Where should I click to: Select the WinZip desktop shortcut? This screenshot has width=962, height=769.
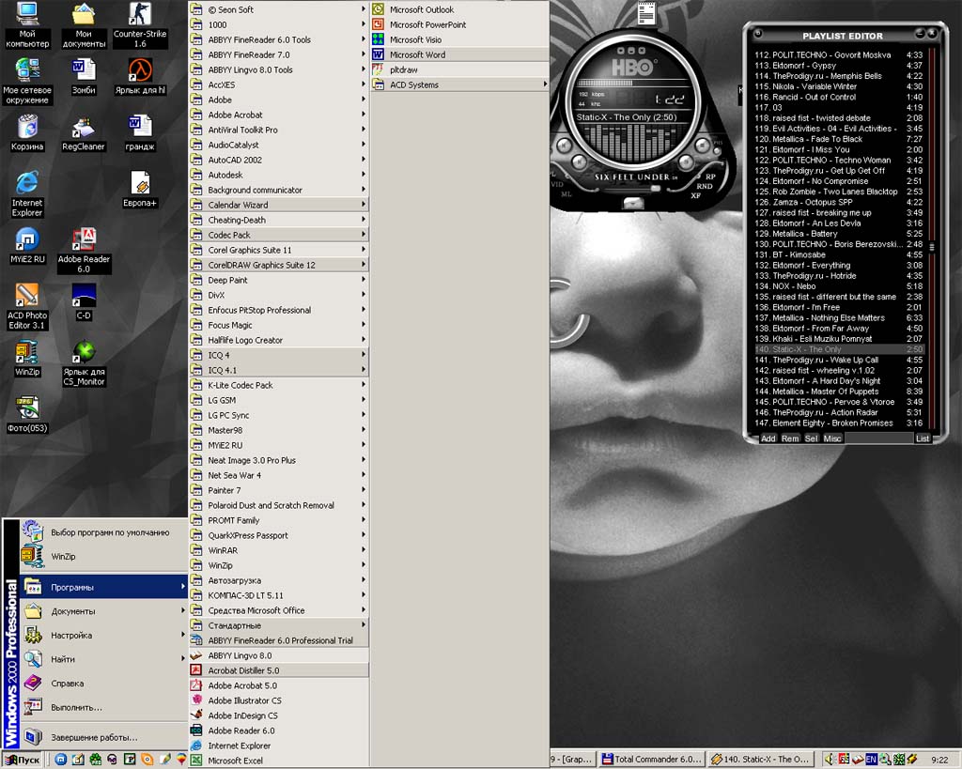click(27, 359)
